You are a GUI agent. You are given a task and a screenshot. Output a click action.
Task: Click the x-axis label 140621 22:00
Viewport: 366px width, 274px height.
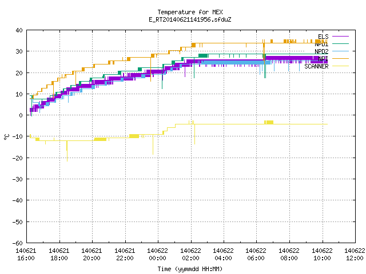click(125, 255)
